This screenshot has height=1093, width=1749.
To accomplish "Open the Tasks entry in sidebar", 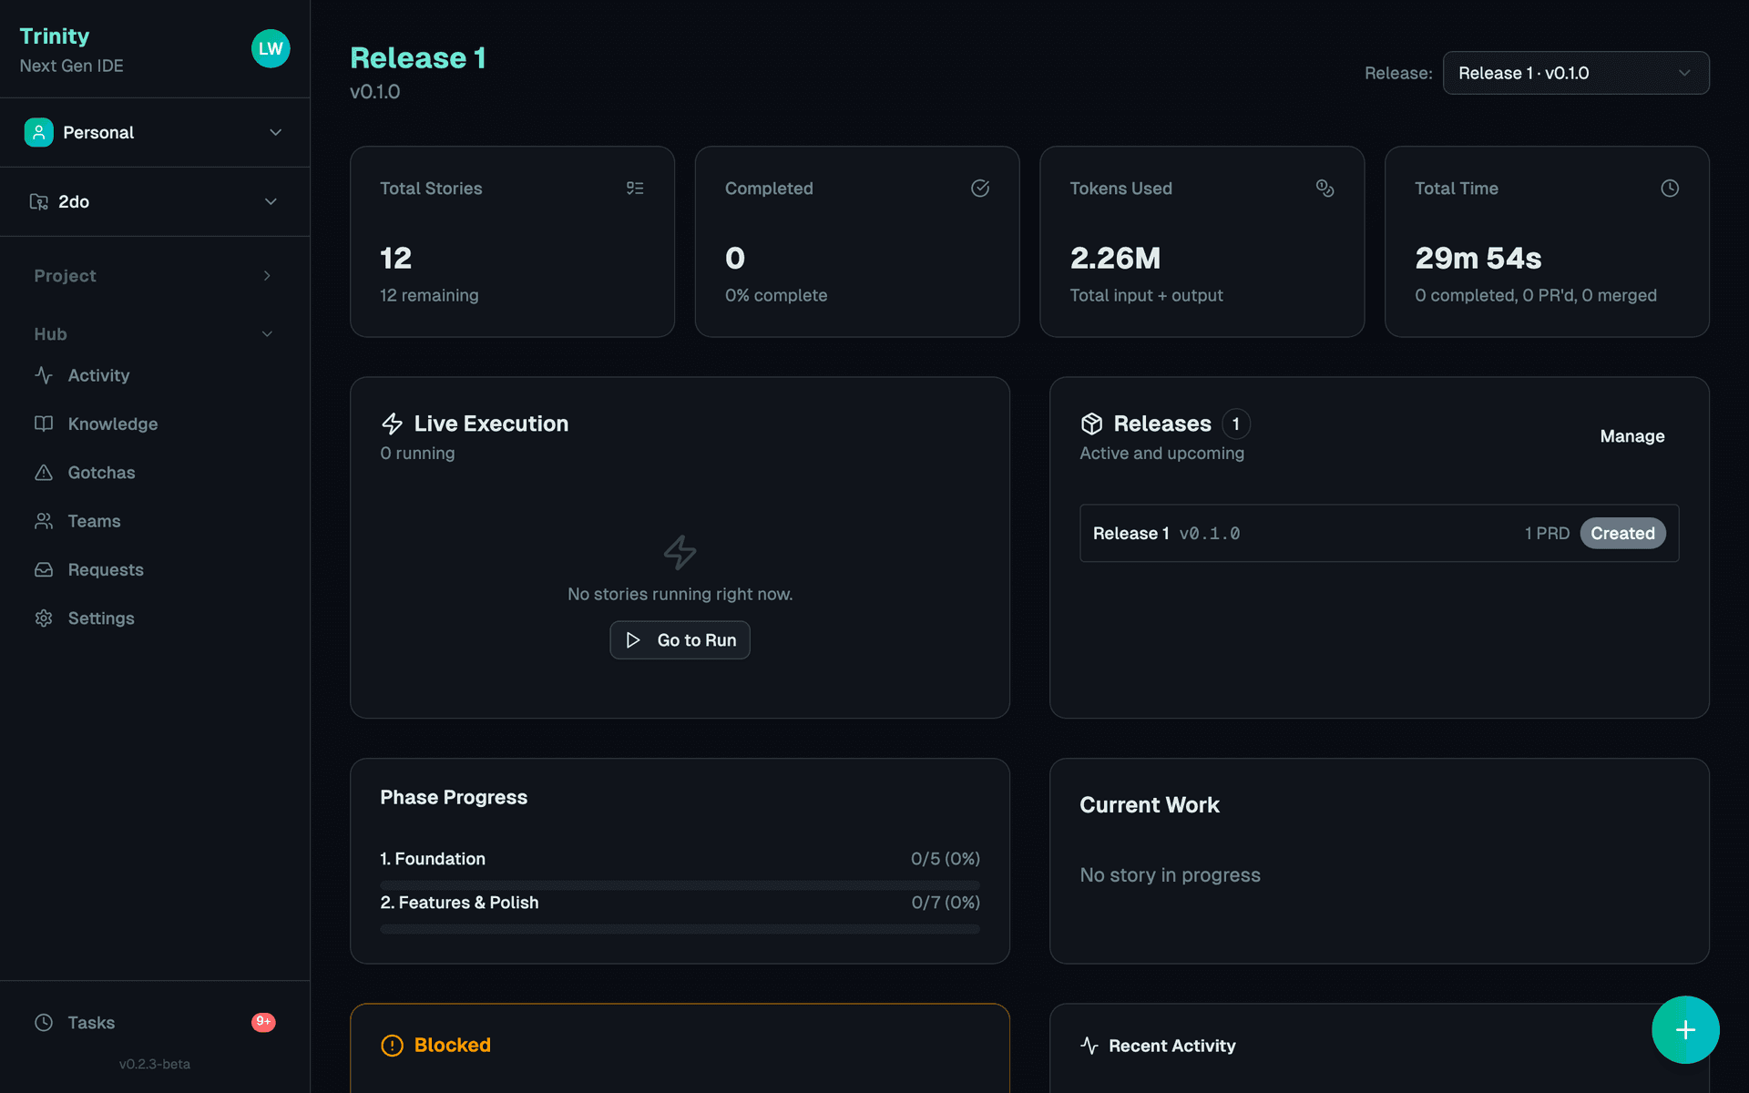I will tap(155, 1023).
